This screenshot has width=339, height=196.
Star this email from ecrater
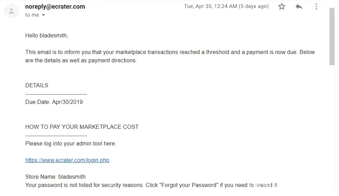point(282,7)
